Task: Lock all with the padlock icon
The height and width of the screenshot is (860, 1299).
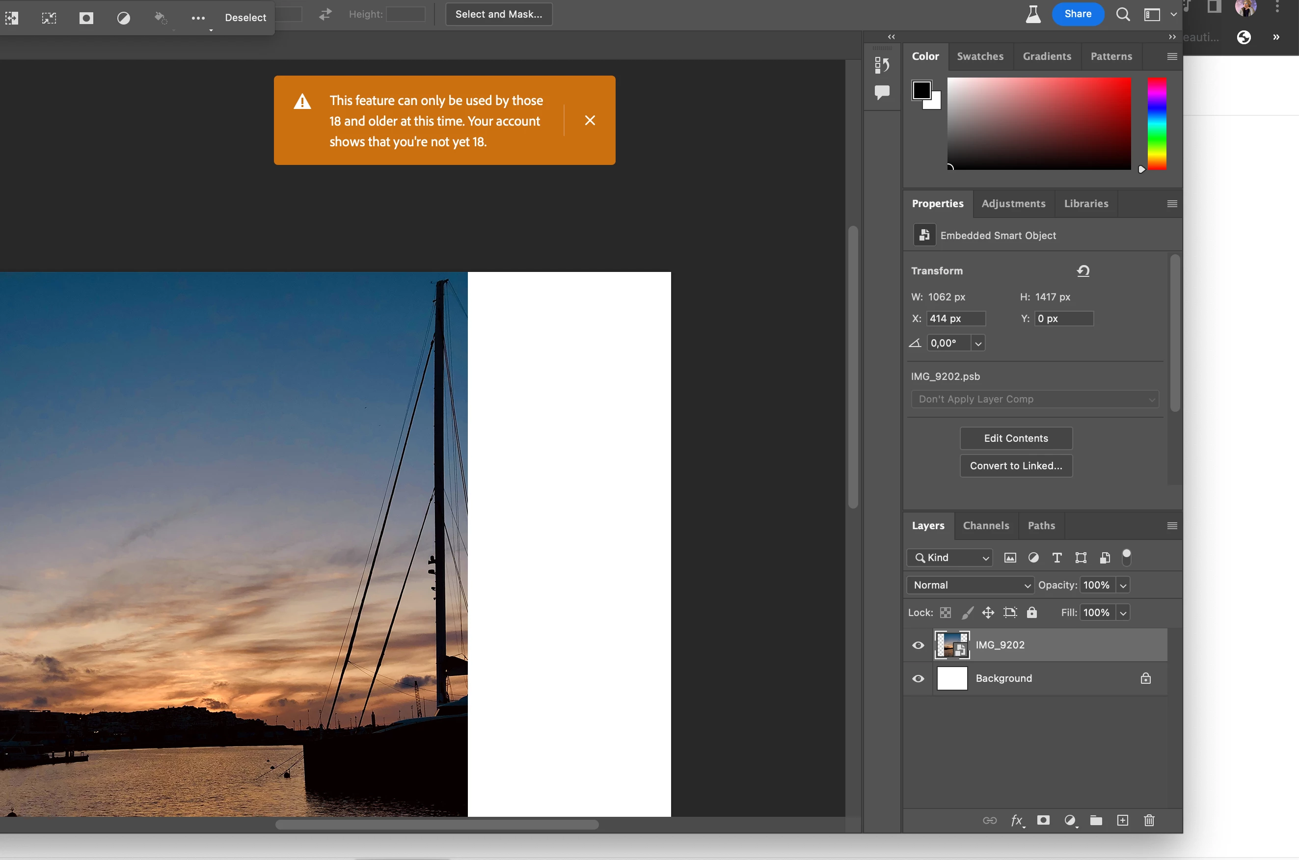Action: (1032, 613)
